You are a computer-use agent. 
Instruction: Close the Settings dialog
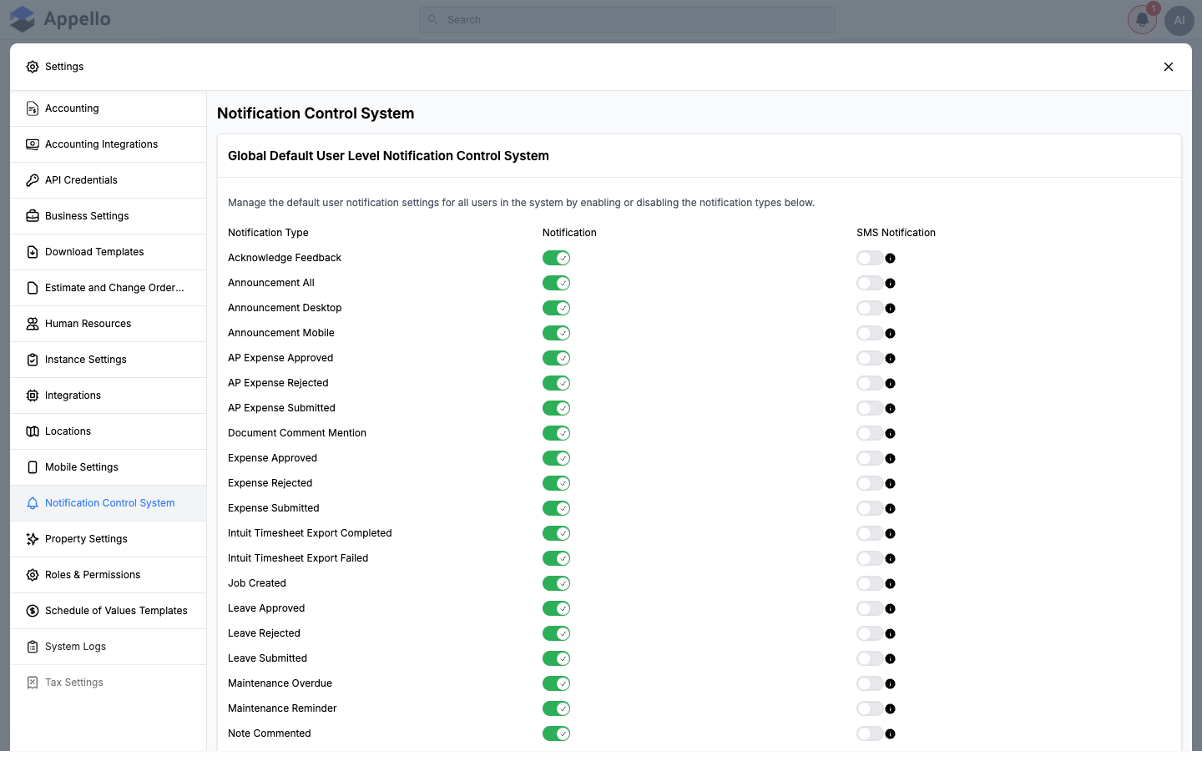tap(1169, 67)
